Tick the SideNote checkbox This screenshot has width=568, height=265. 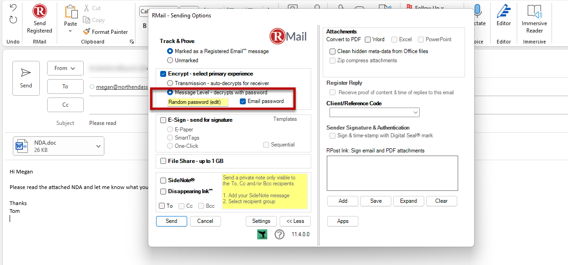pos(163,180)
